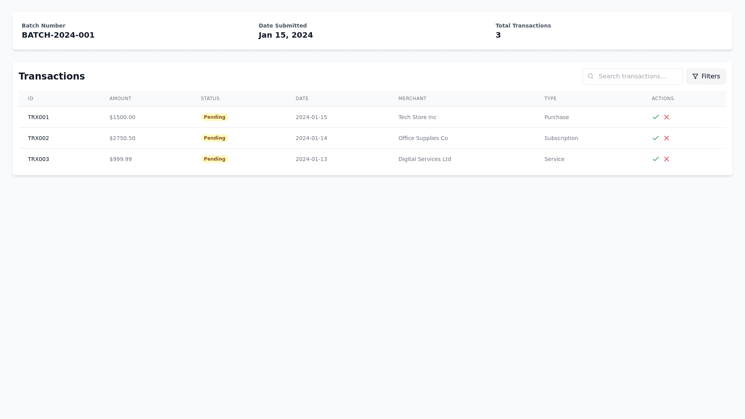The image size is (745, 419).
Task: Click the BATCH-2024-001 batch number
Action: [58, 35]
